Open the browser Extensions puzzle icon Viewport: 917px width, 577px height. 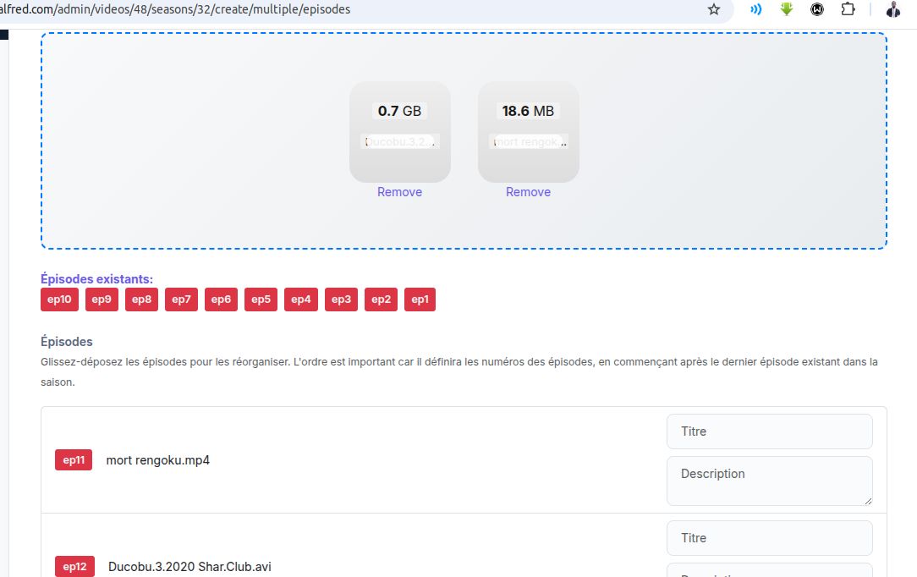[x=848, y=10]
